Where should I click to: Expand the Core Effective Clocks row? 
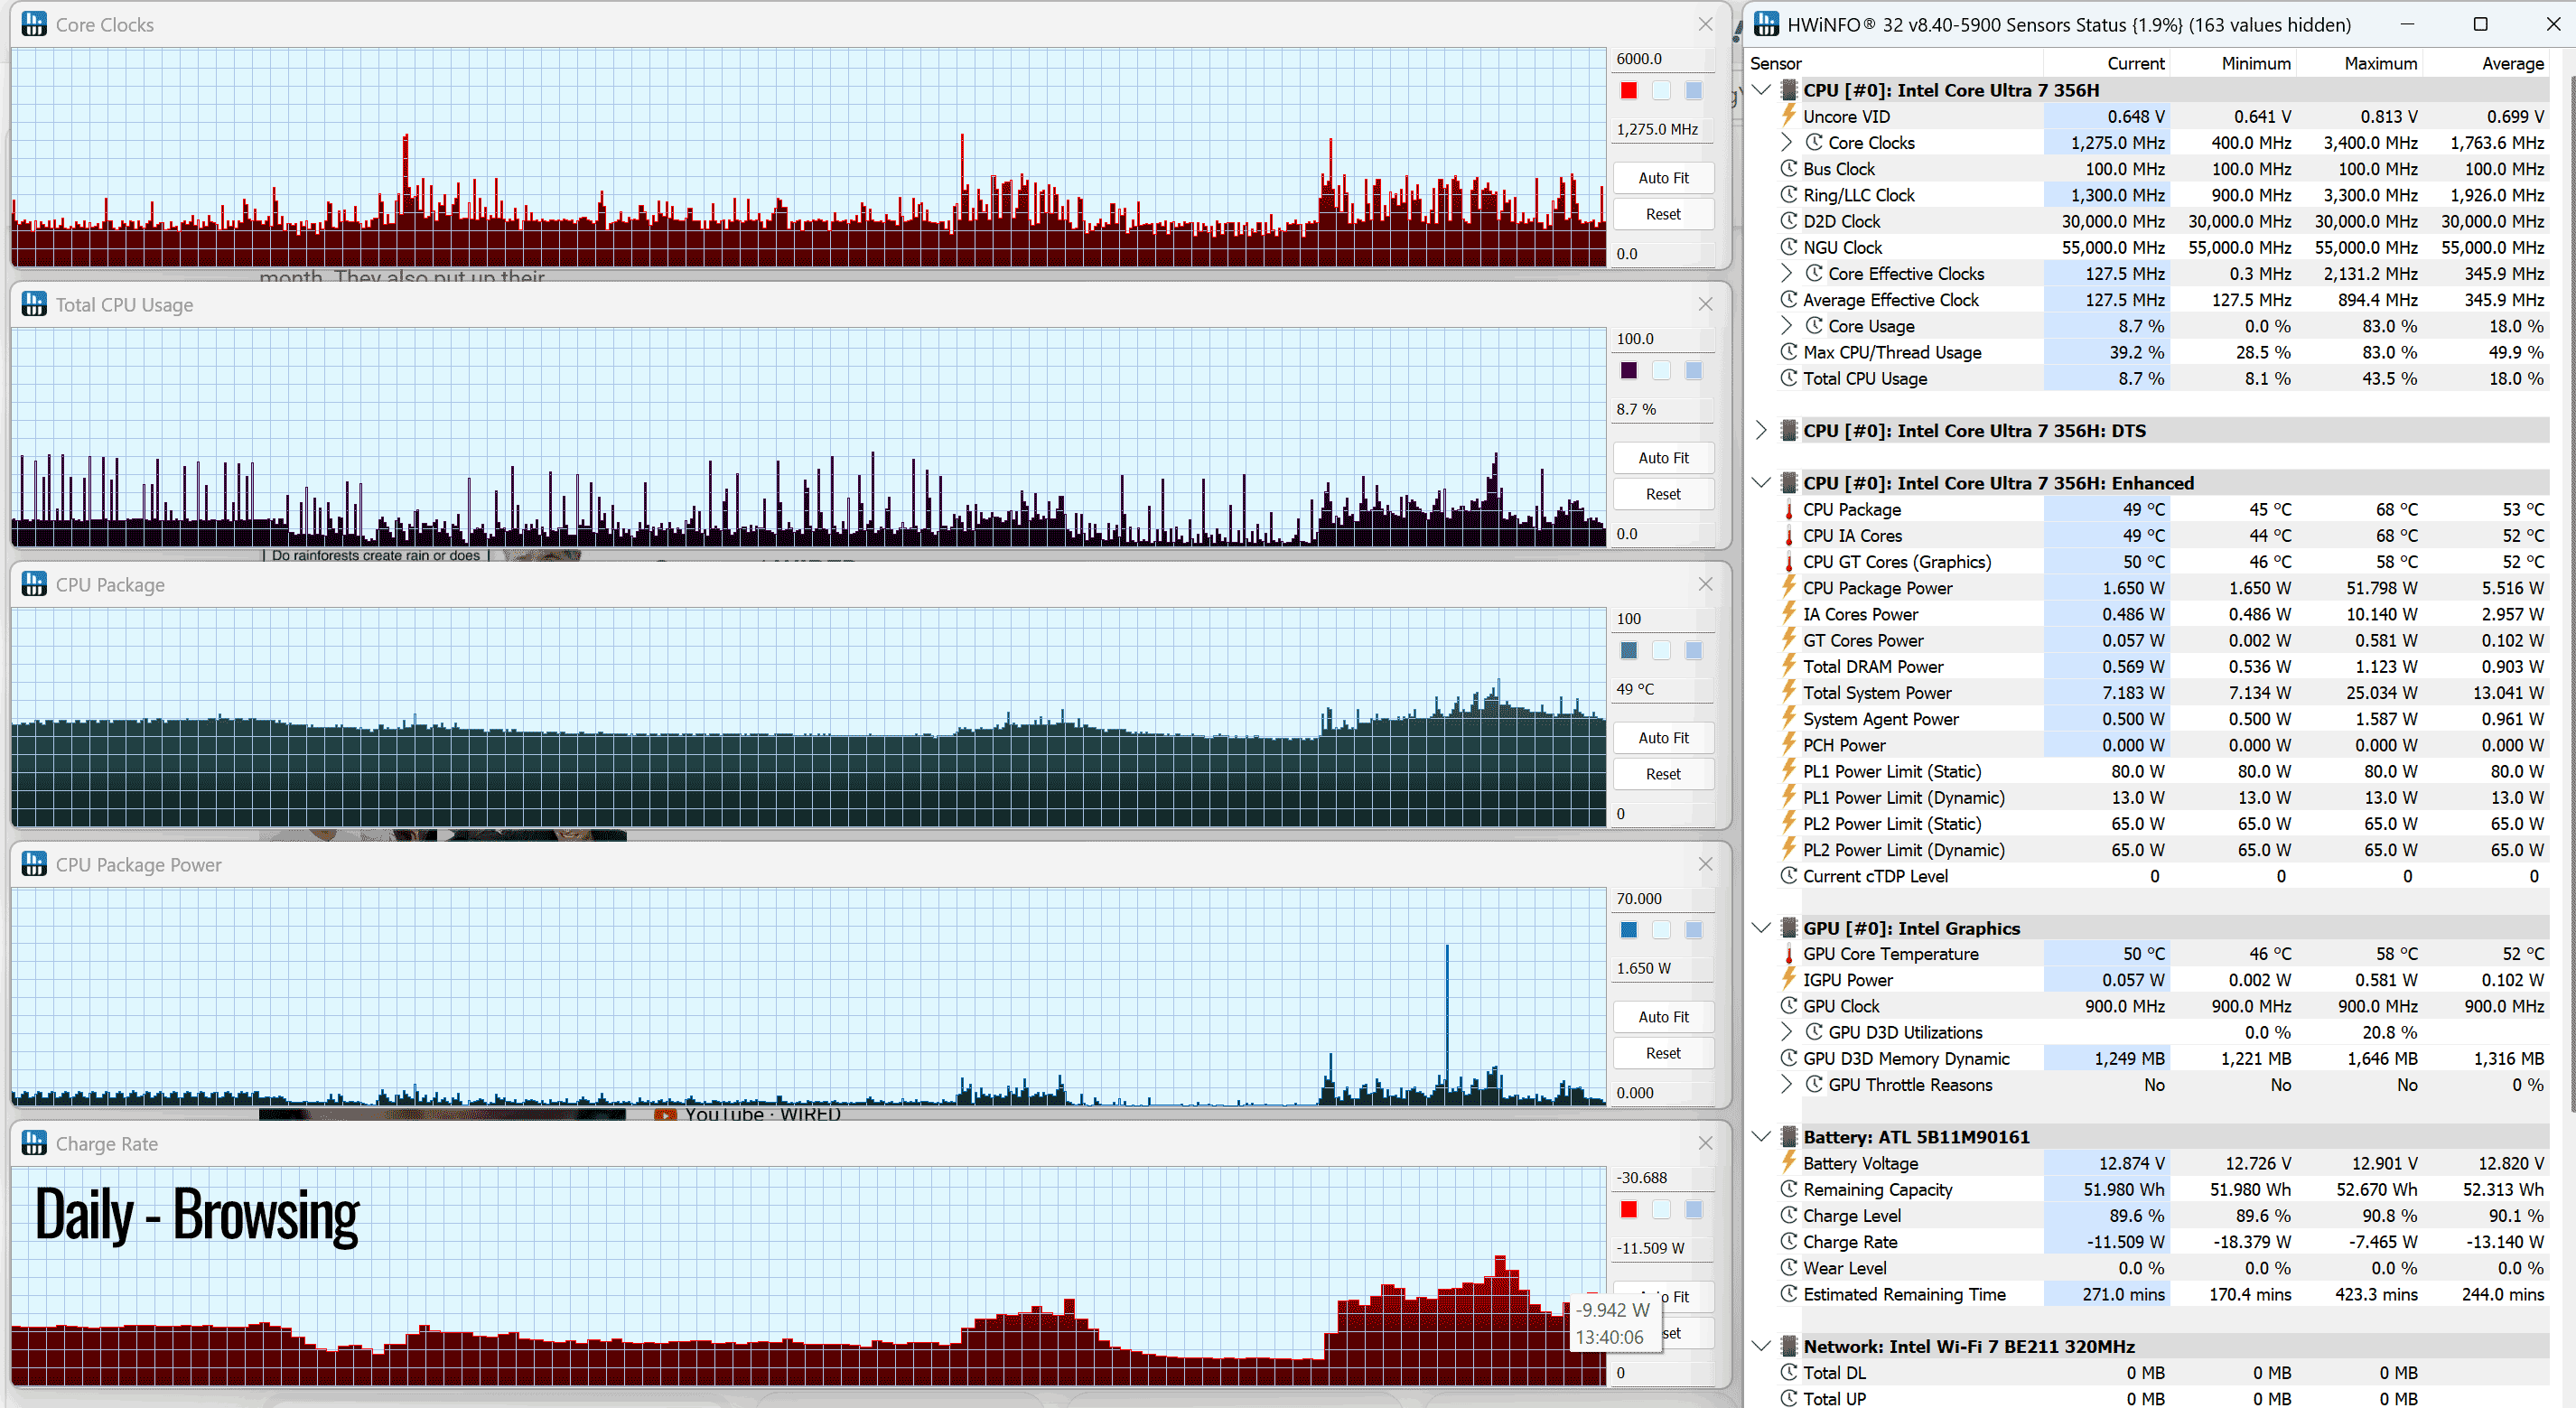[x=1787, y=273]
